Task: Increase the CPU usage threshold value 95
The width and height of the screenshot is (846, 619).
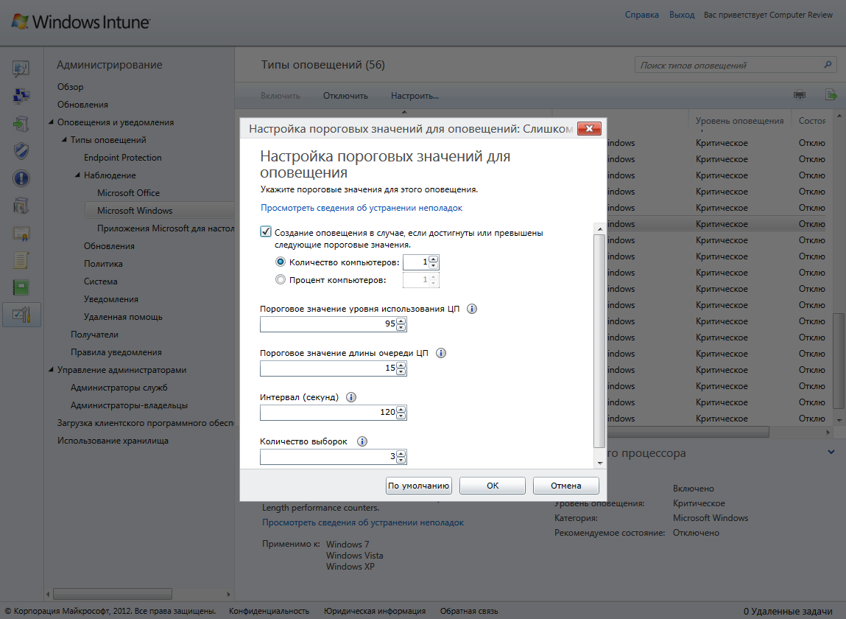Action: pyautogui.click(x=401, y=321)
